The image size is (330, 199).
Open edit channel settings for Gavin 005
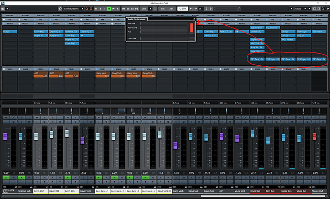[x=76, y=122]
